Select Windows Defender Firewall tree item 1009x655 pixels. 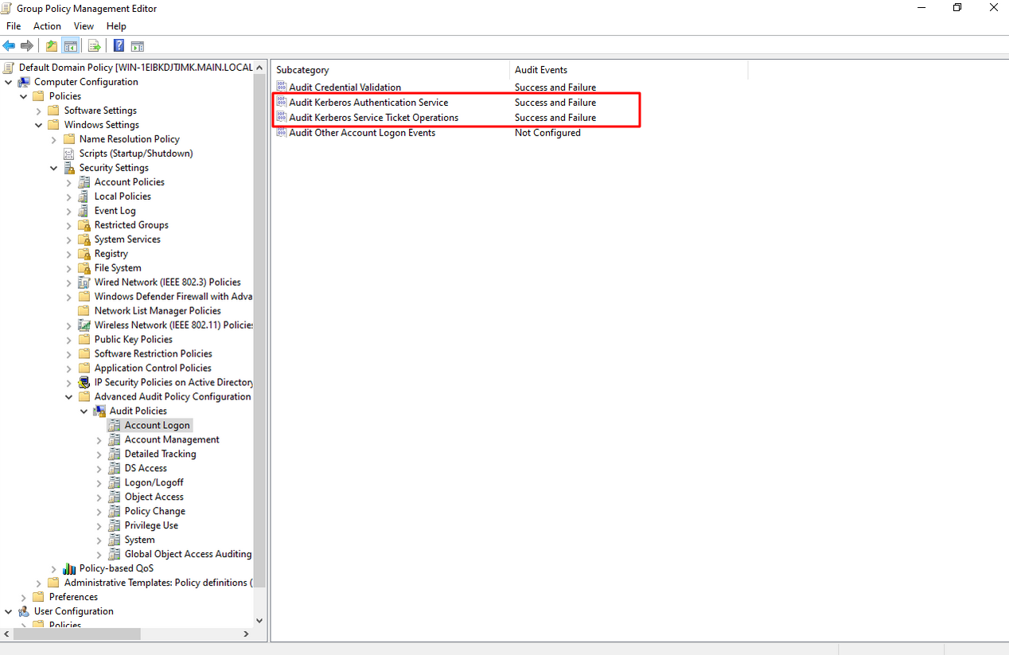[x=173, y=297]
